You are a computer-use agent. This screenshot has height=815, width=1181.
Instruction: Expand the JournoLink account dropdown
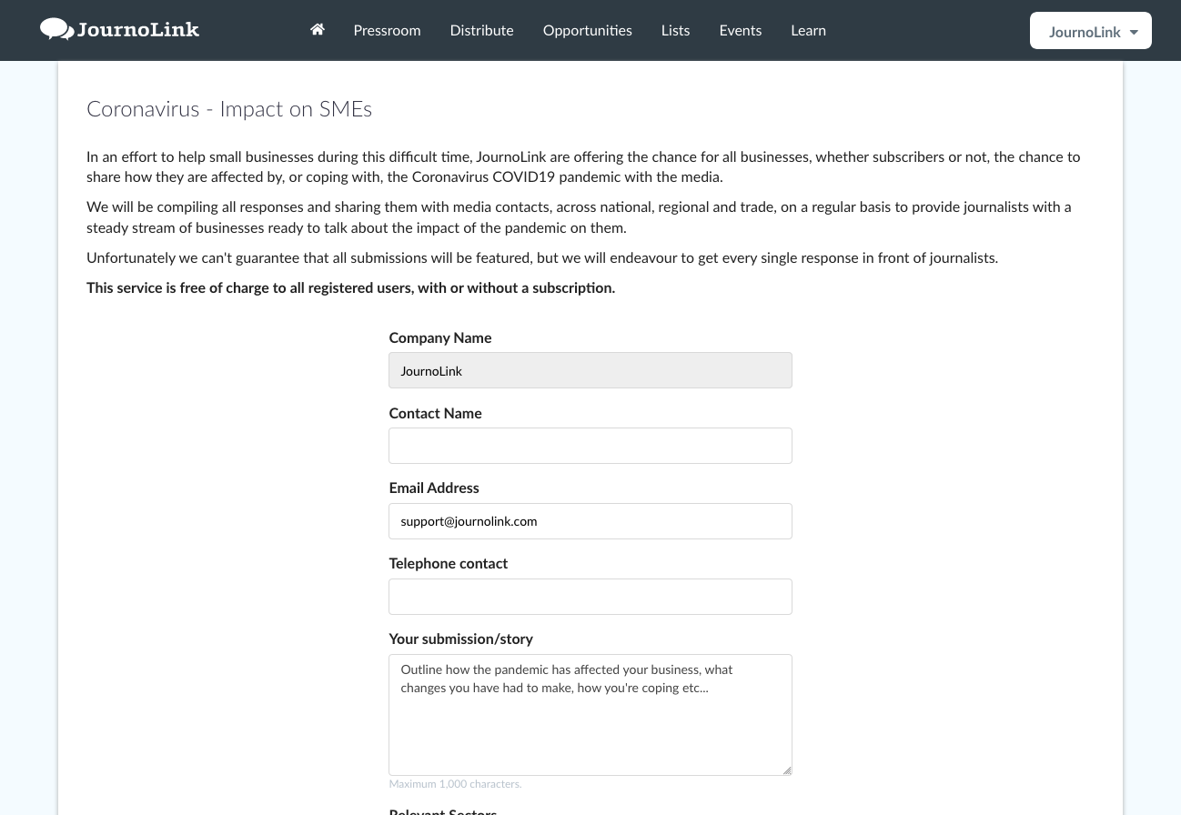coord(1090,31)
